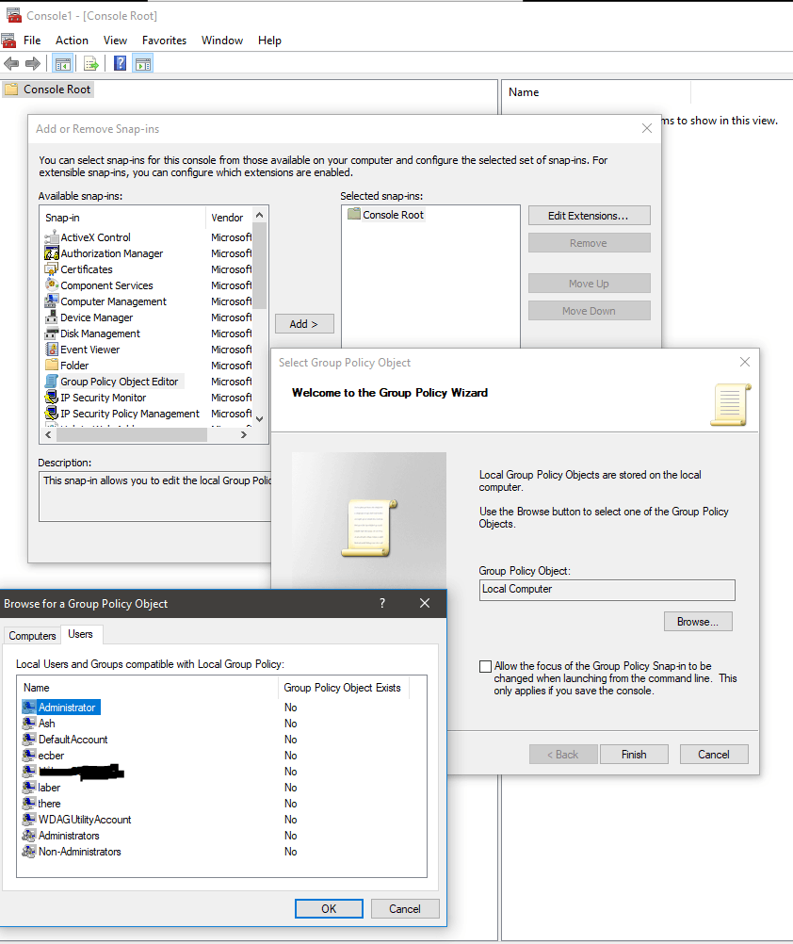Select Administrators group in list
This screenshot has width=793, height=944.
click(61, 836)
